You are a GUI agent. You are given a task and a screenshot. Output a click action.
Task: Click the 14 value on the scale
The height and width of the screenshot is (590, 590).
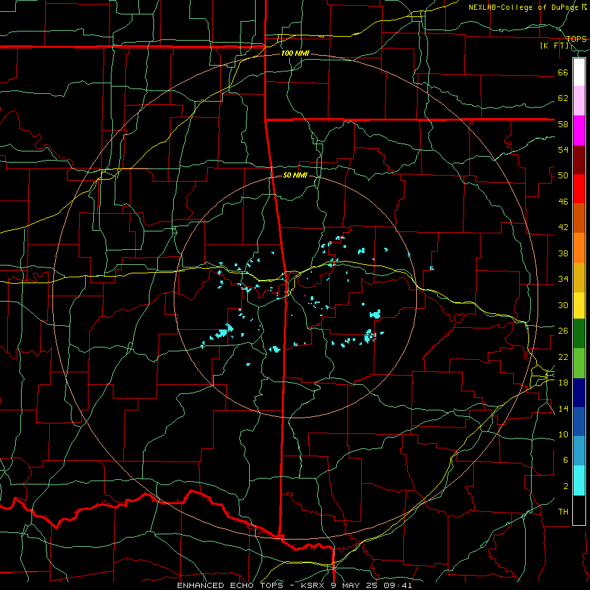pyautogui.click(x=563, y=408)
